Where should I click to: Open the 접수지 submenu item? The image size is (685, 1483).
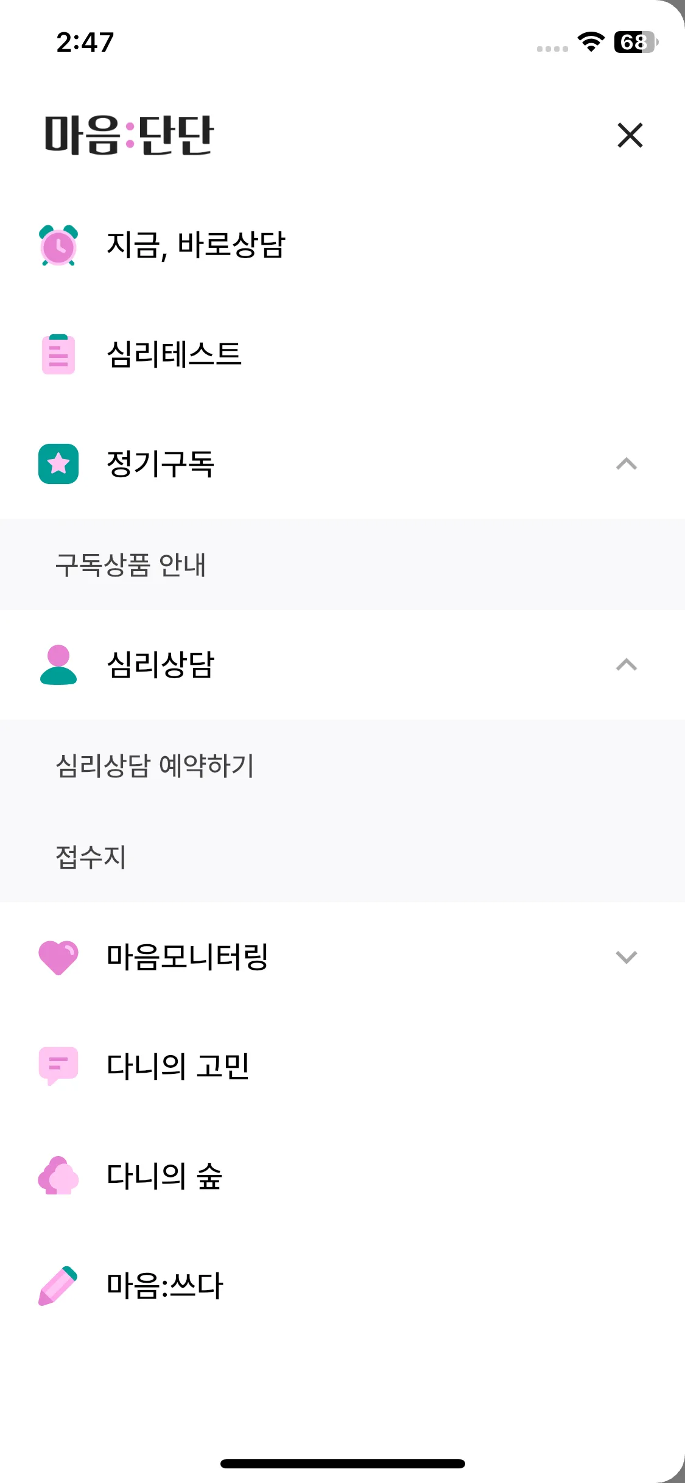pyautogui.click(x=342, y=857)
